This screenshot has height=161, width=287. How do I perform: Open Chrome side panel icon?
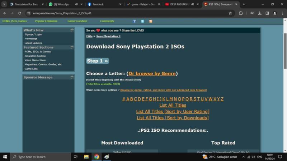pos(267,13)
